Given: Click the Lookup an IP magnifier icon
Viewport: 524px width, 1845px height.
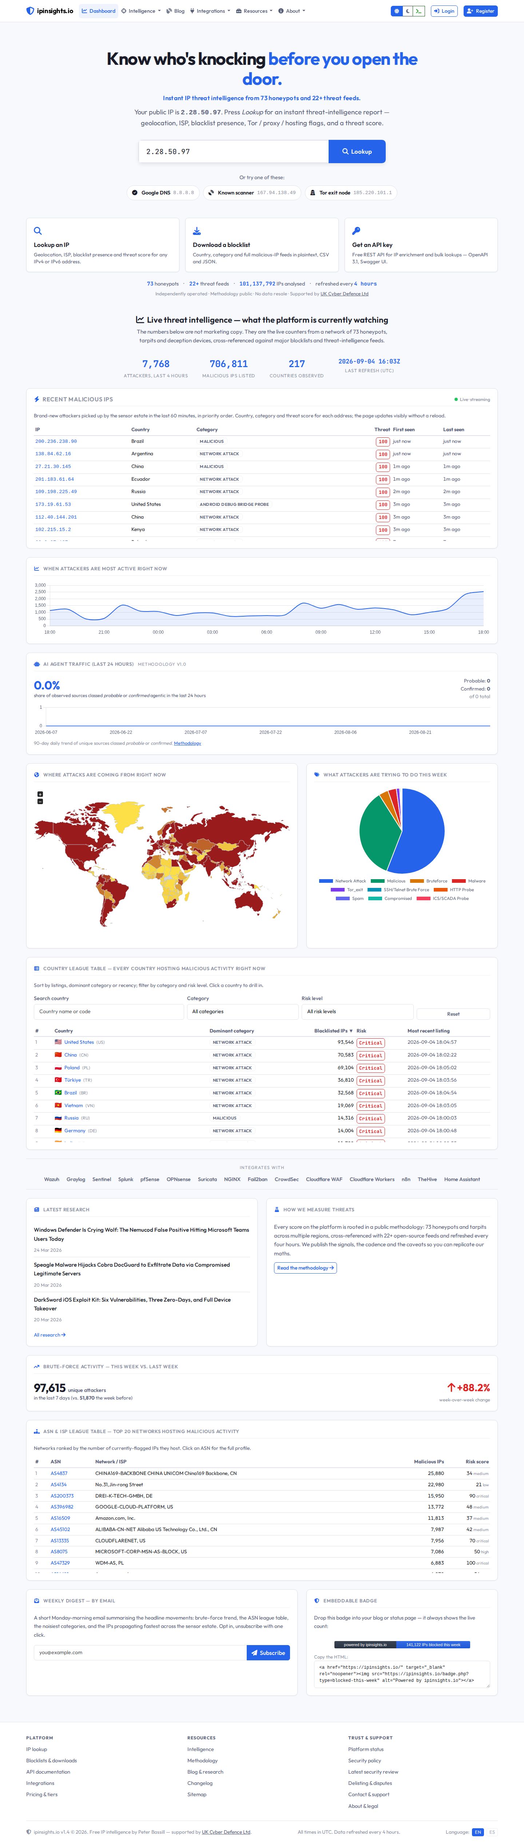Looking at the screenshot, I should [x=38, y=231].
